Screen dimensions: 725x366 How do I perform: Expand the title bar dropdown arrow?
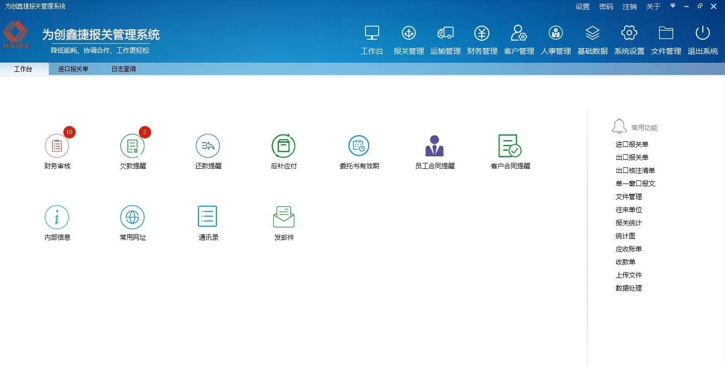(x=673, y=6)
